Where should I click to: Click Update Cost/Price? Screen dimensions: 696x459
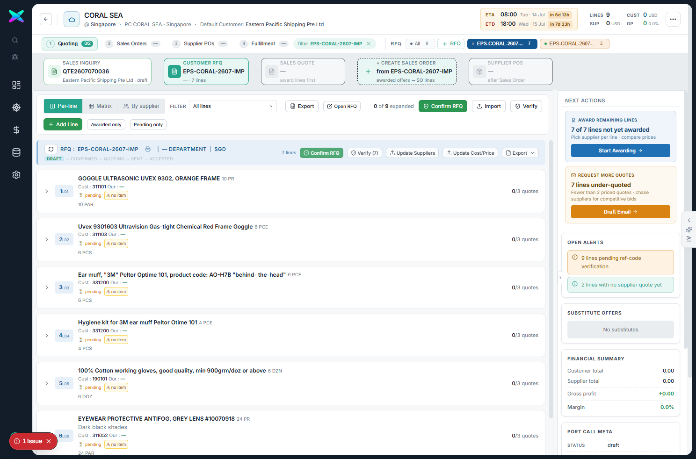tap(470, 153)
